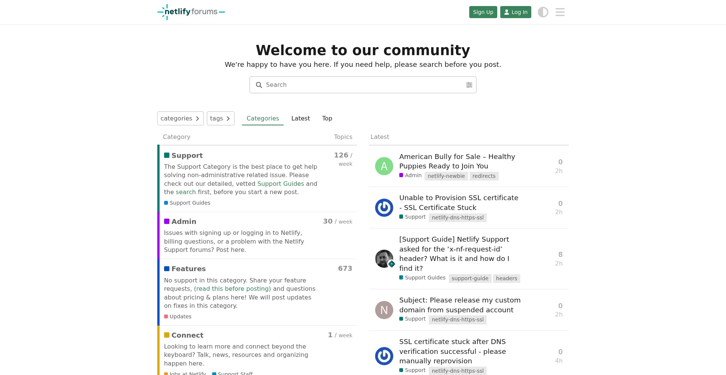The image size is (726, 375).
Task: Click the netlify-newbie tag
Action: tap(446, 176)
